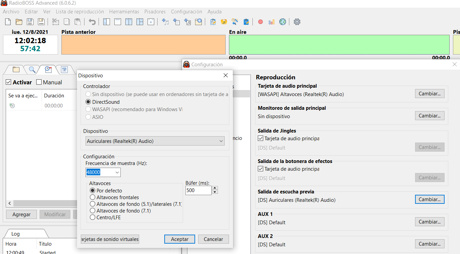
Task: Cut the selection with the scissors icon
Action: pyautogui.click(x=56, y=22)
